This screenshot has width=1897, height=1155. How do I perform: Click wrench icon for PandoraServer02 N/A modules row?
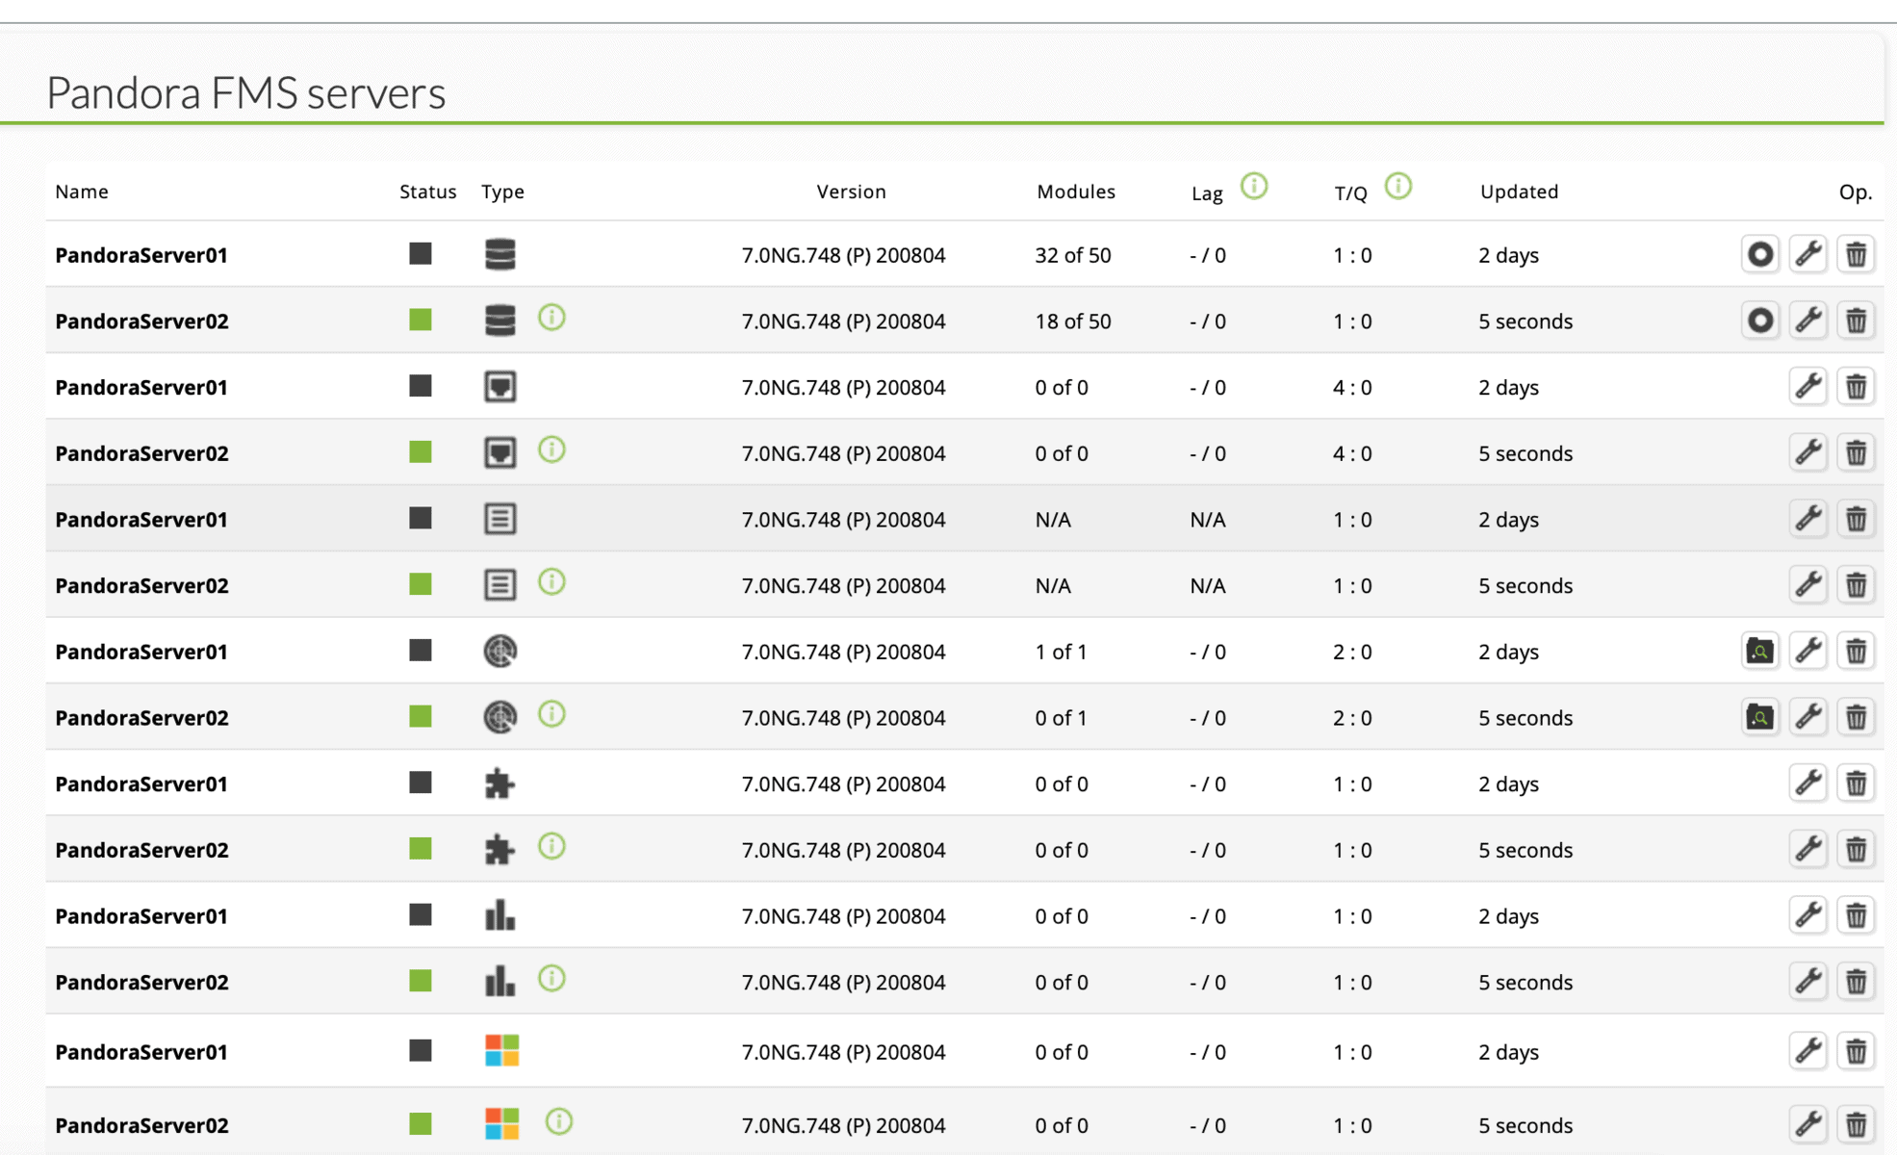(1808, 585)
